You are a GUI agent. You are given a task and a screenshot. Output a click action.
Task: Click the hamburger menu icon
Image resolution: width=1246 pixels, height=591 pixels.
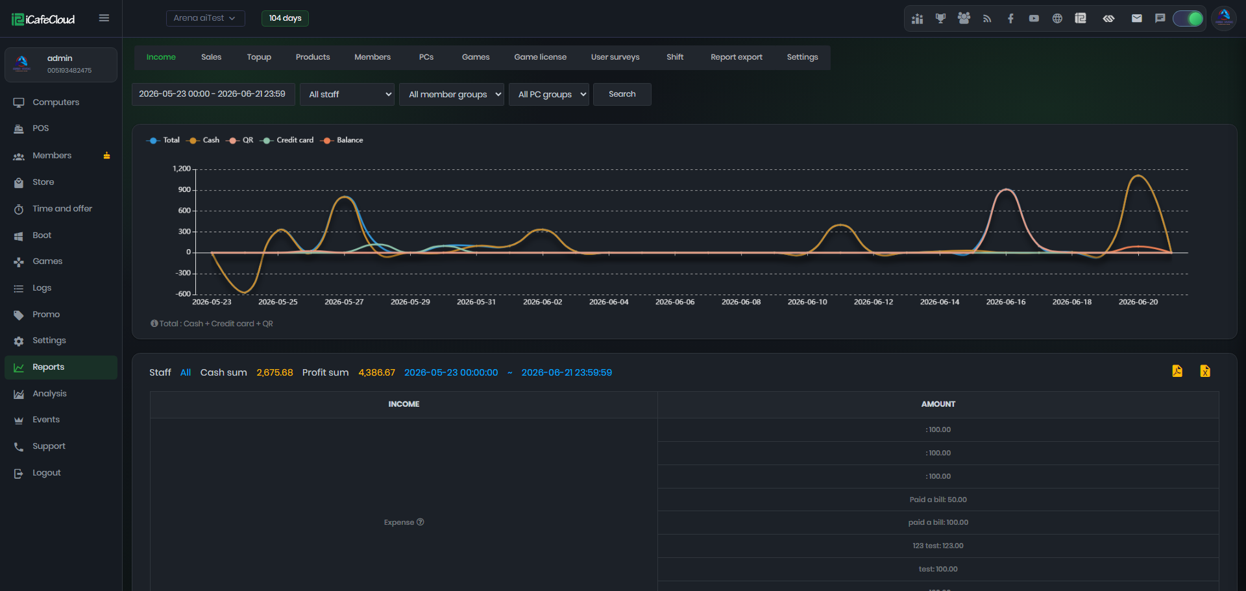pyautogui.click(x=104, y=18)
